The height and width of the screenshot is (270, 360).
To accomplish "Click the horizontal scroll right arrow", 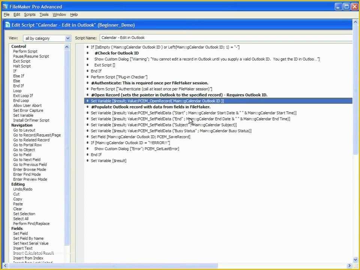I will click(x=349, y=266).
